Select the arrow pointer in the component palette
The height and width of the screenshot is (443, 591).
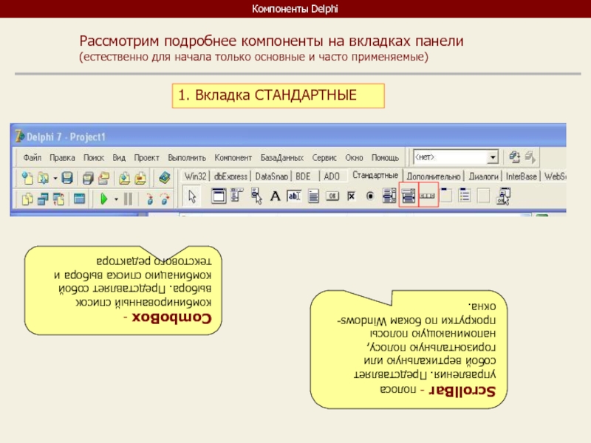pyautogui.click(x=192, y=196)
